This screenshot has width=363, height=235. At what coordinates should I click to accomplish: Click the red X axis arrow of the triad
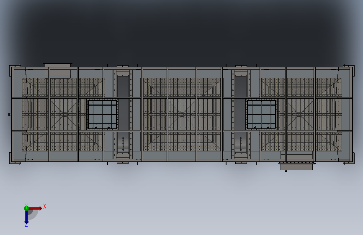[35, 208]
